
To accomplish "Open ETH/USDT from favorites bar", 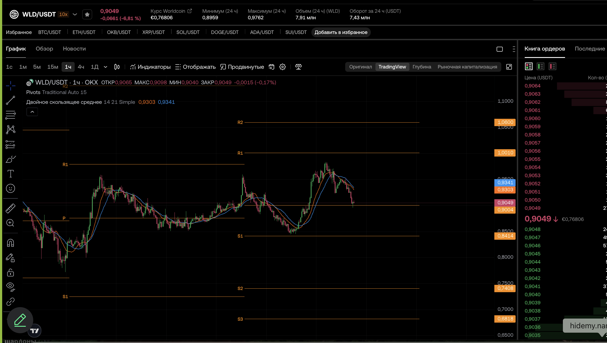I will click(84, 32).
